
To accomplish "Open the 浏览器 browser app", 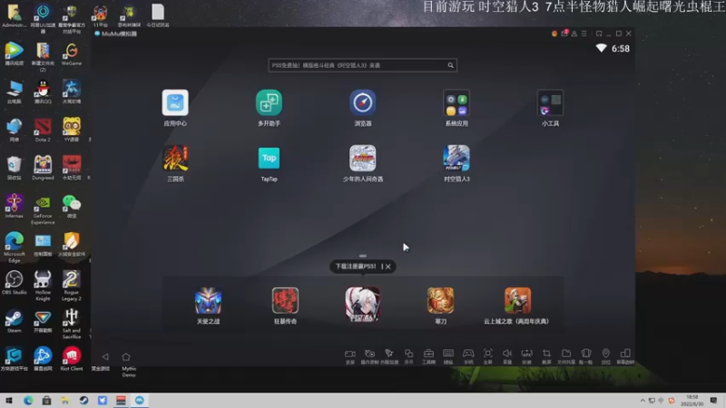I will tap(362, 102).
